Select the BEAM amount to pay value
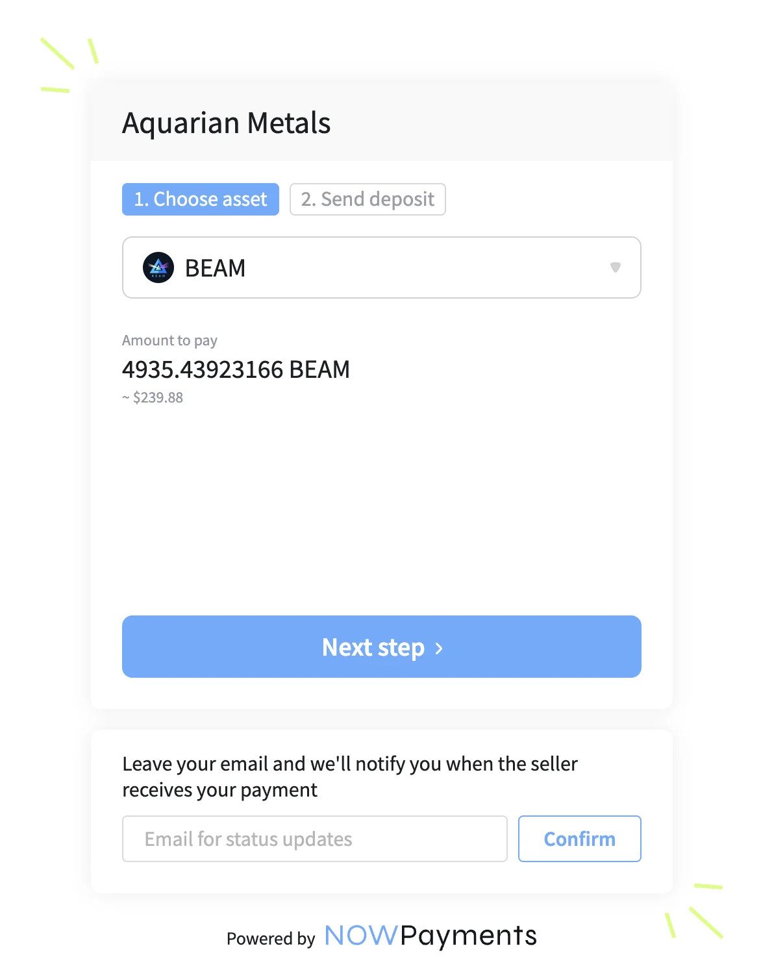Viewport: 761px width, 979px height. point(236,369)
